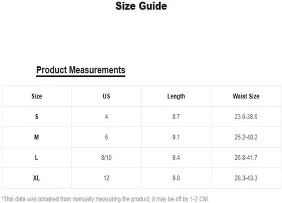Viewport: 282px width, 203px height.
Task: Select the Length column header
Action: pos(176,96)
